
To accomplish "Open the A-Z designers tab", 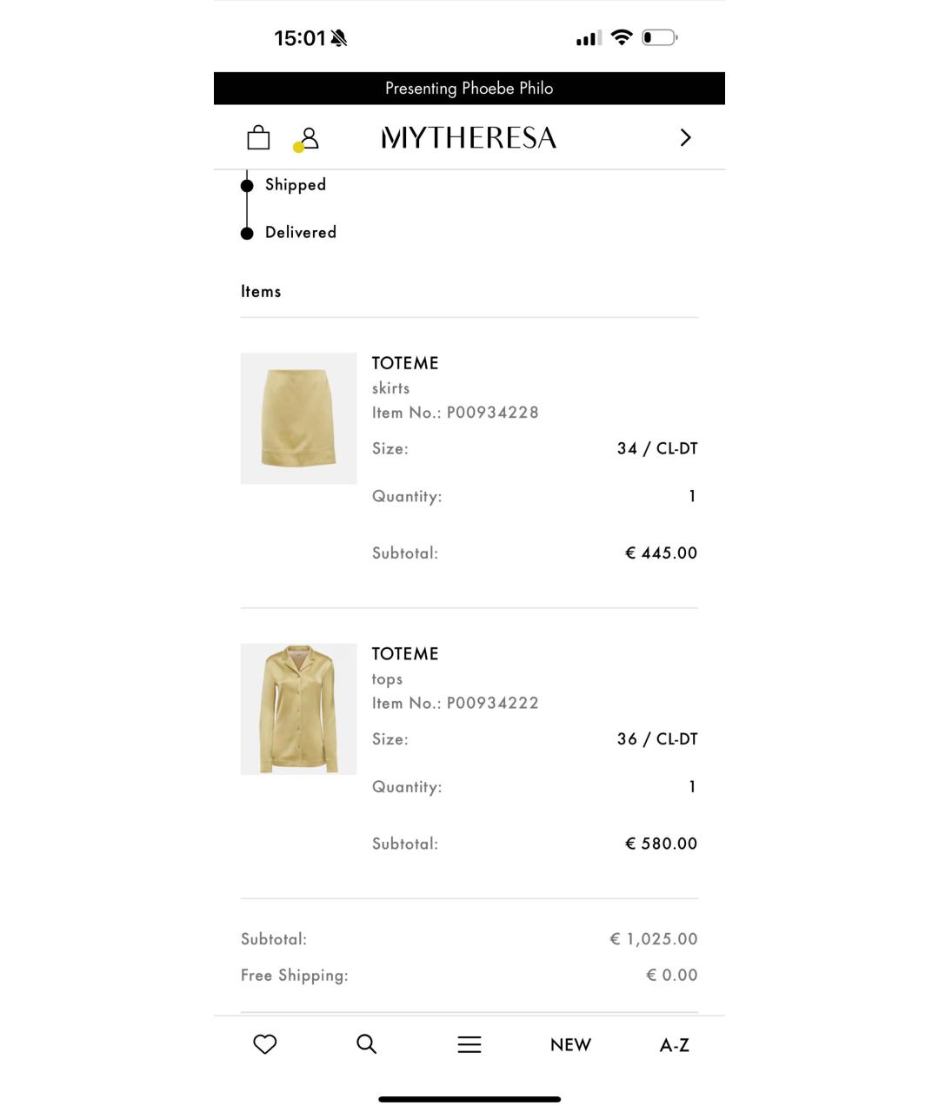I will tap(675, 1045).
